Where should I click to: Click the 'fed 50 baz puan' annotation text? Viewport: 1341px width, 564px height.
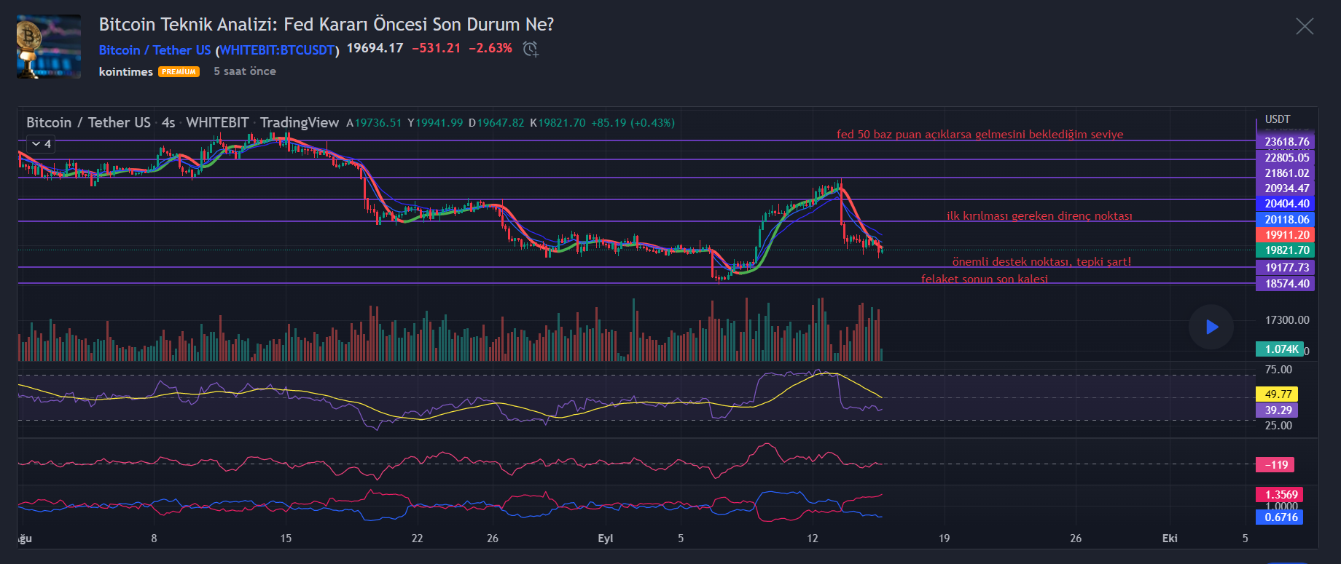(980, 135)
